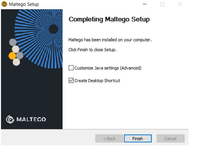This screenshot has height=157, width=206.
Task: Click the dark circle at the sunburst center
Action: [x=53, y=29]
